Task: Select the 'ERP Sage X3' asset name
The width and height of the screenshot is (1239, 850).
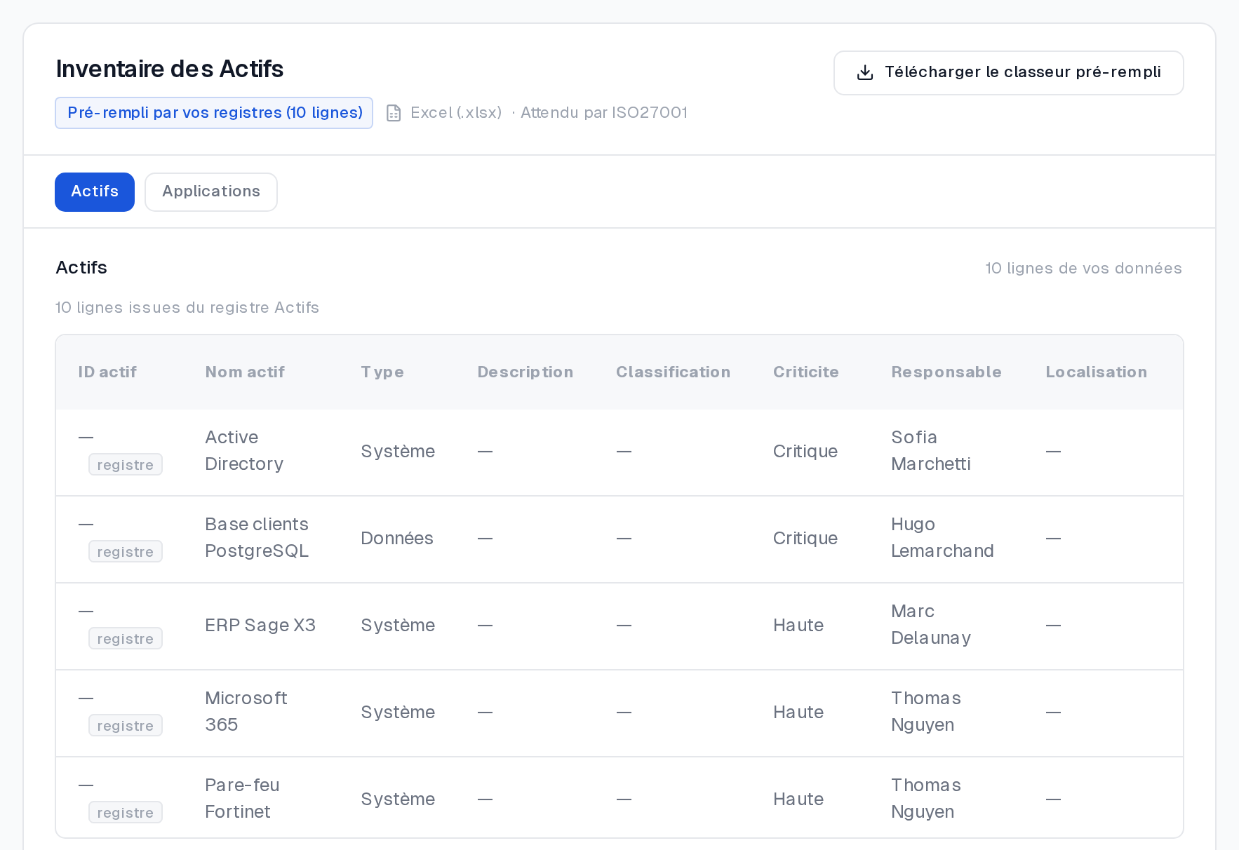Action: click(260, 625)
